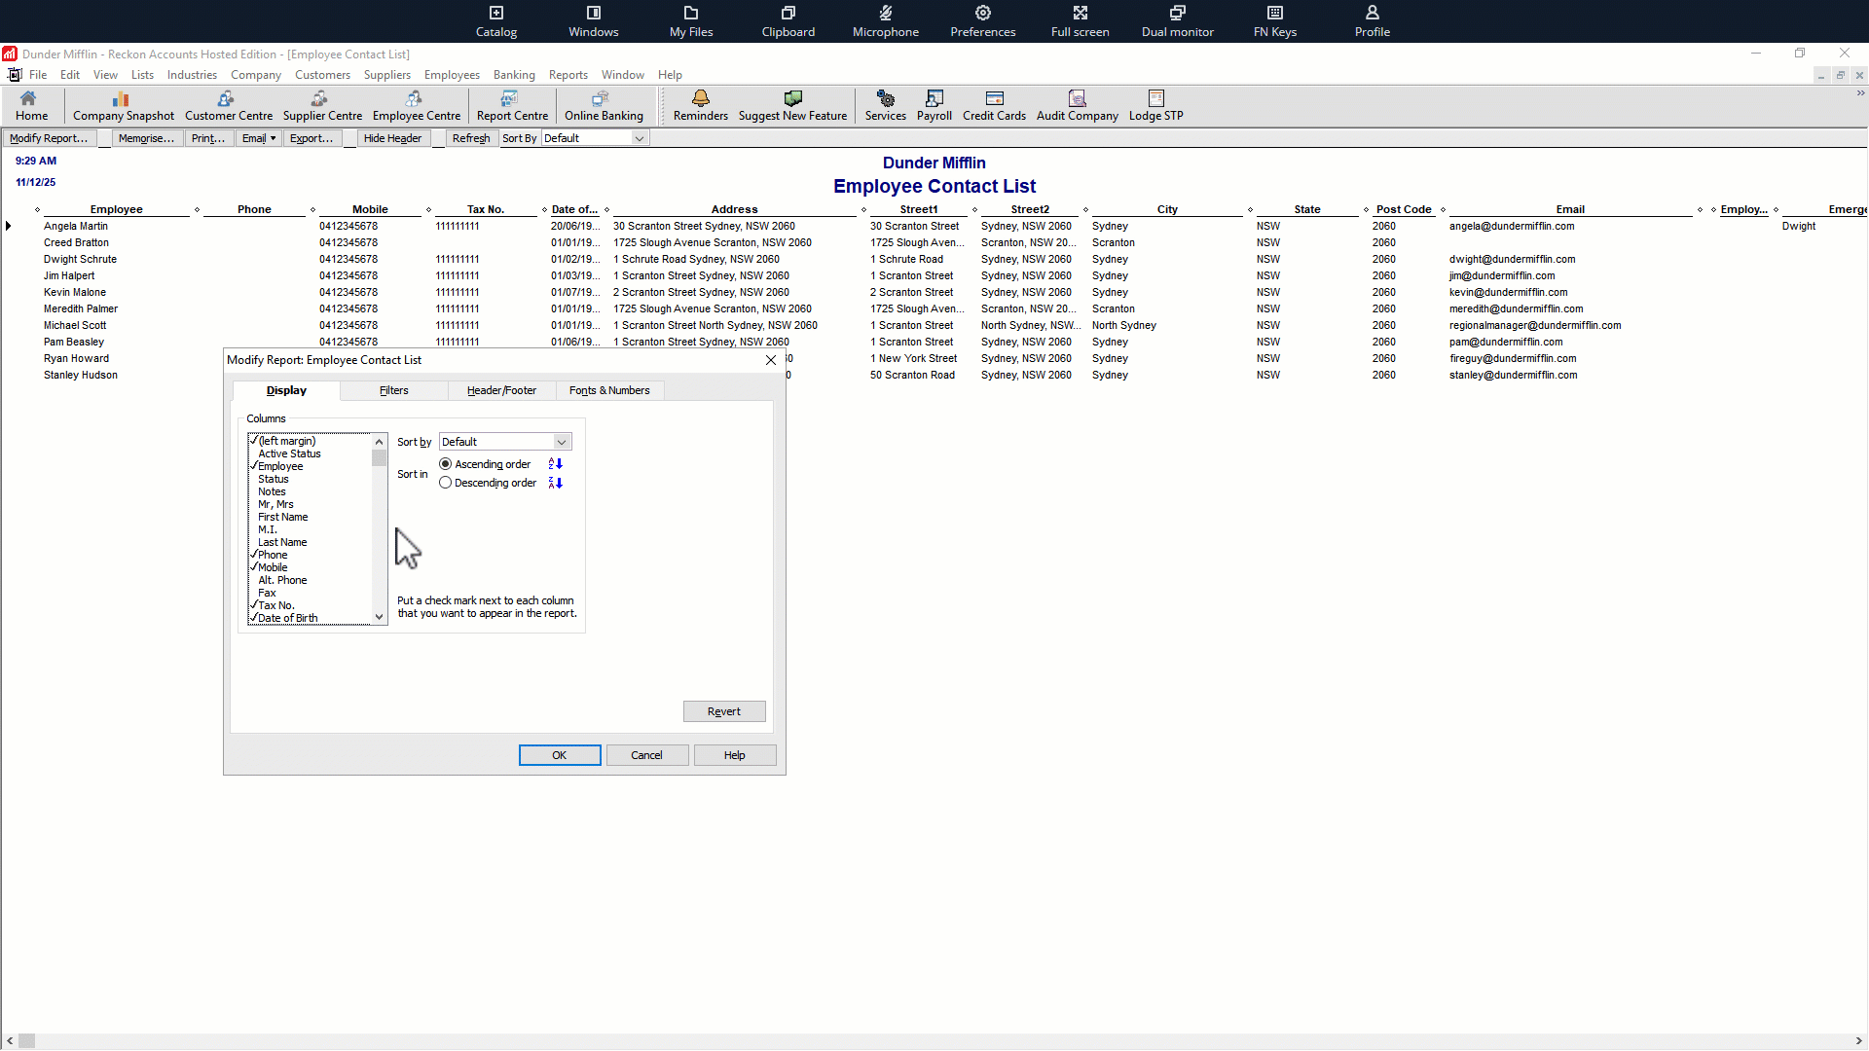Viewport: 1869px width, 1051px height.
Task: Switch to the Filters tab
Action: coord(393,390)
